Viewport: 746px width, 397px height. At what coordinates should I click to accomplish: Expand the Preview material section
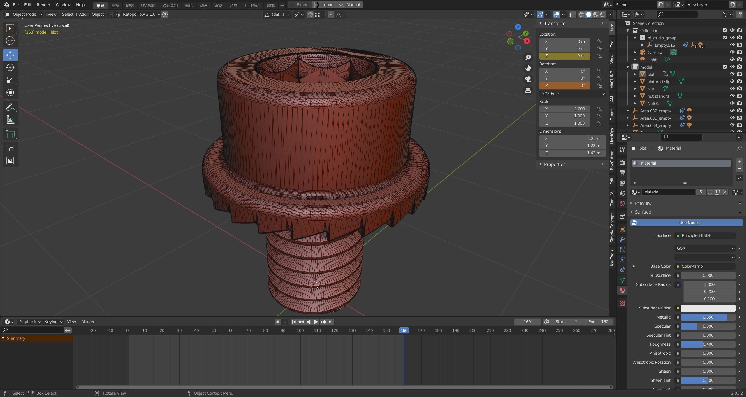tap(643, 203)
